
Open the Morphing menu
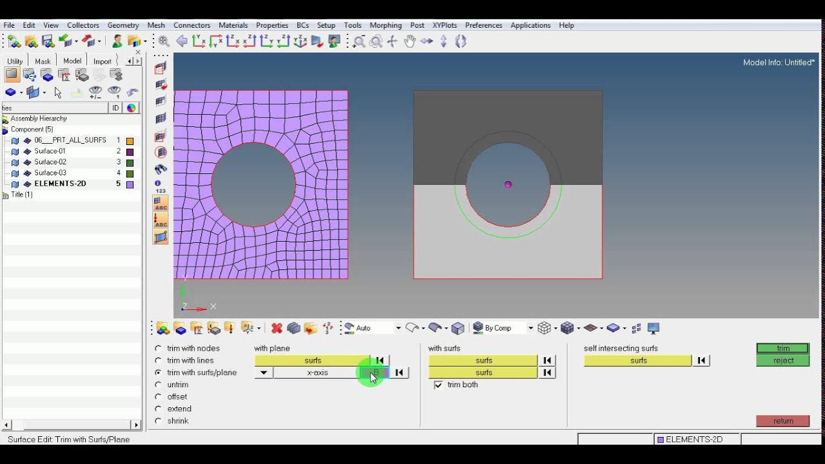tap(385, 25)
